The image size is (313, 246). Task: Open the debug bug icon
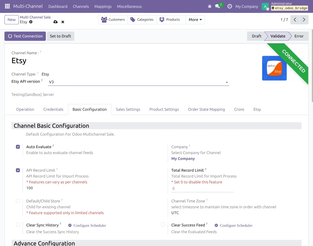210,6
